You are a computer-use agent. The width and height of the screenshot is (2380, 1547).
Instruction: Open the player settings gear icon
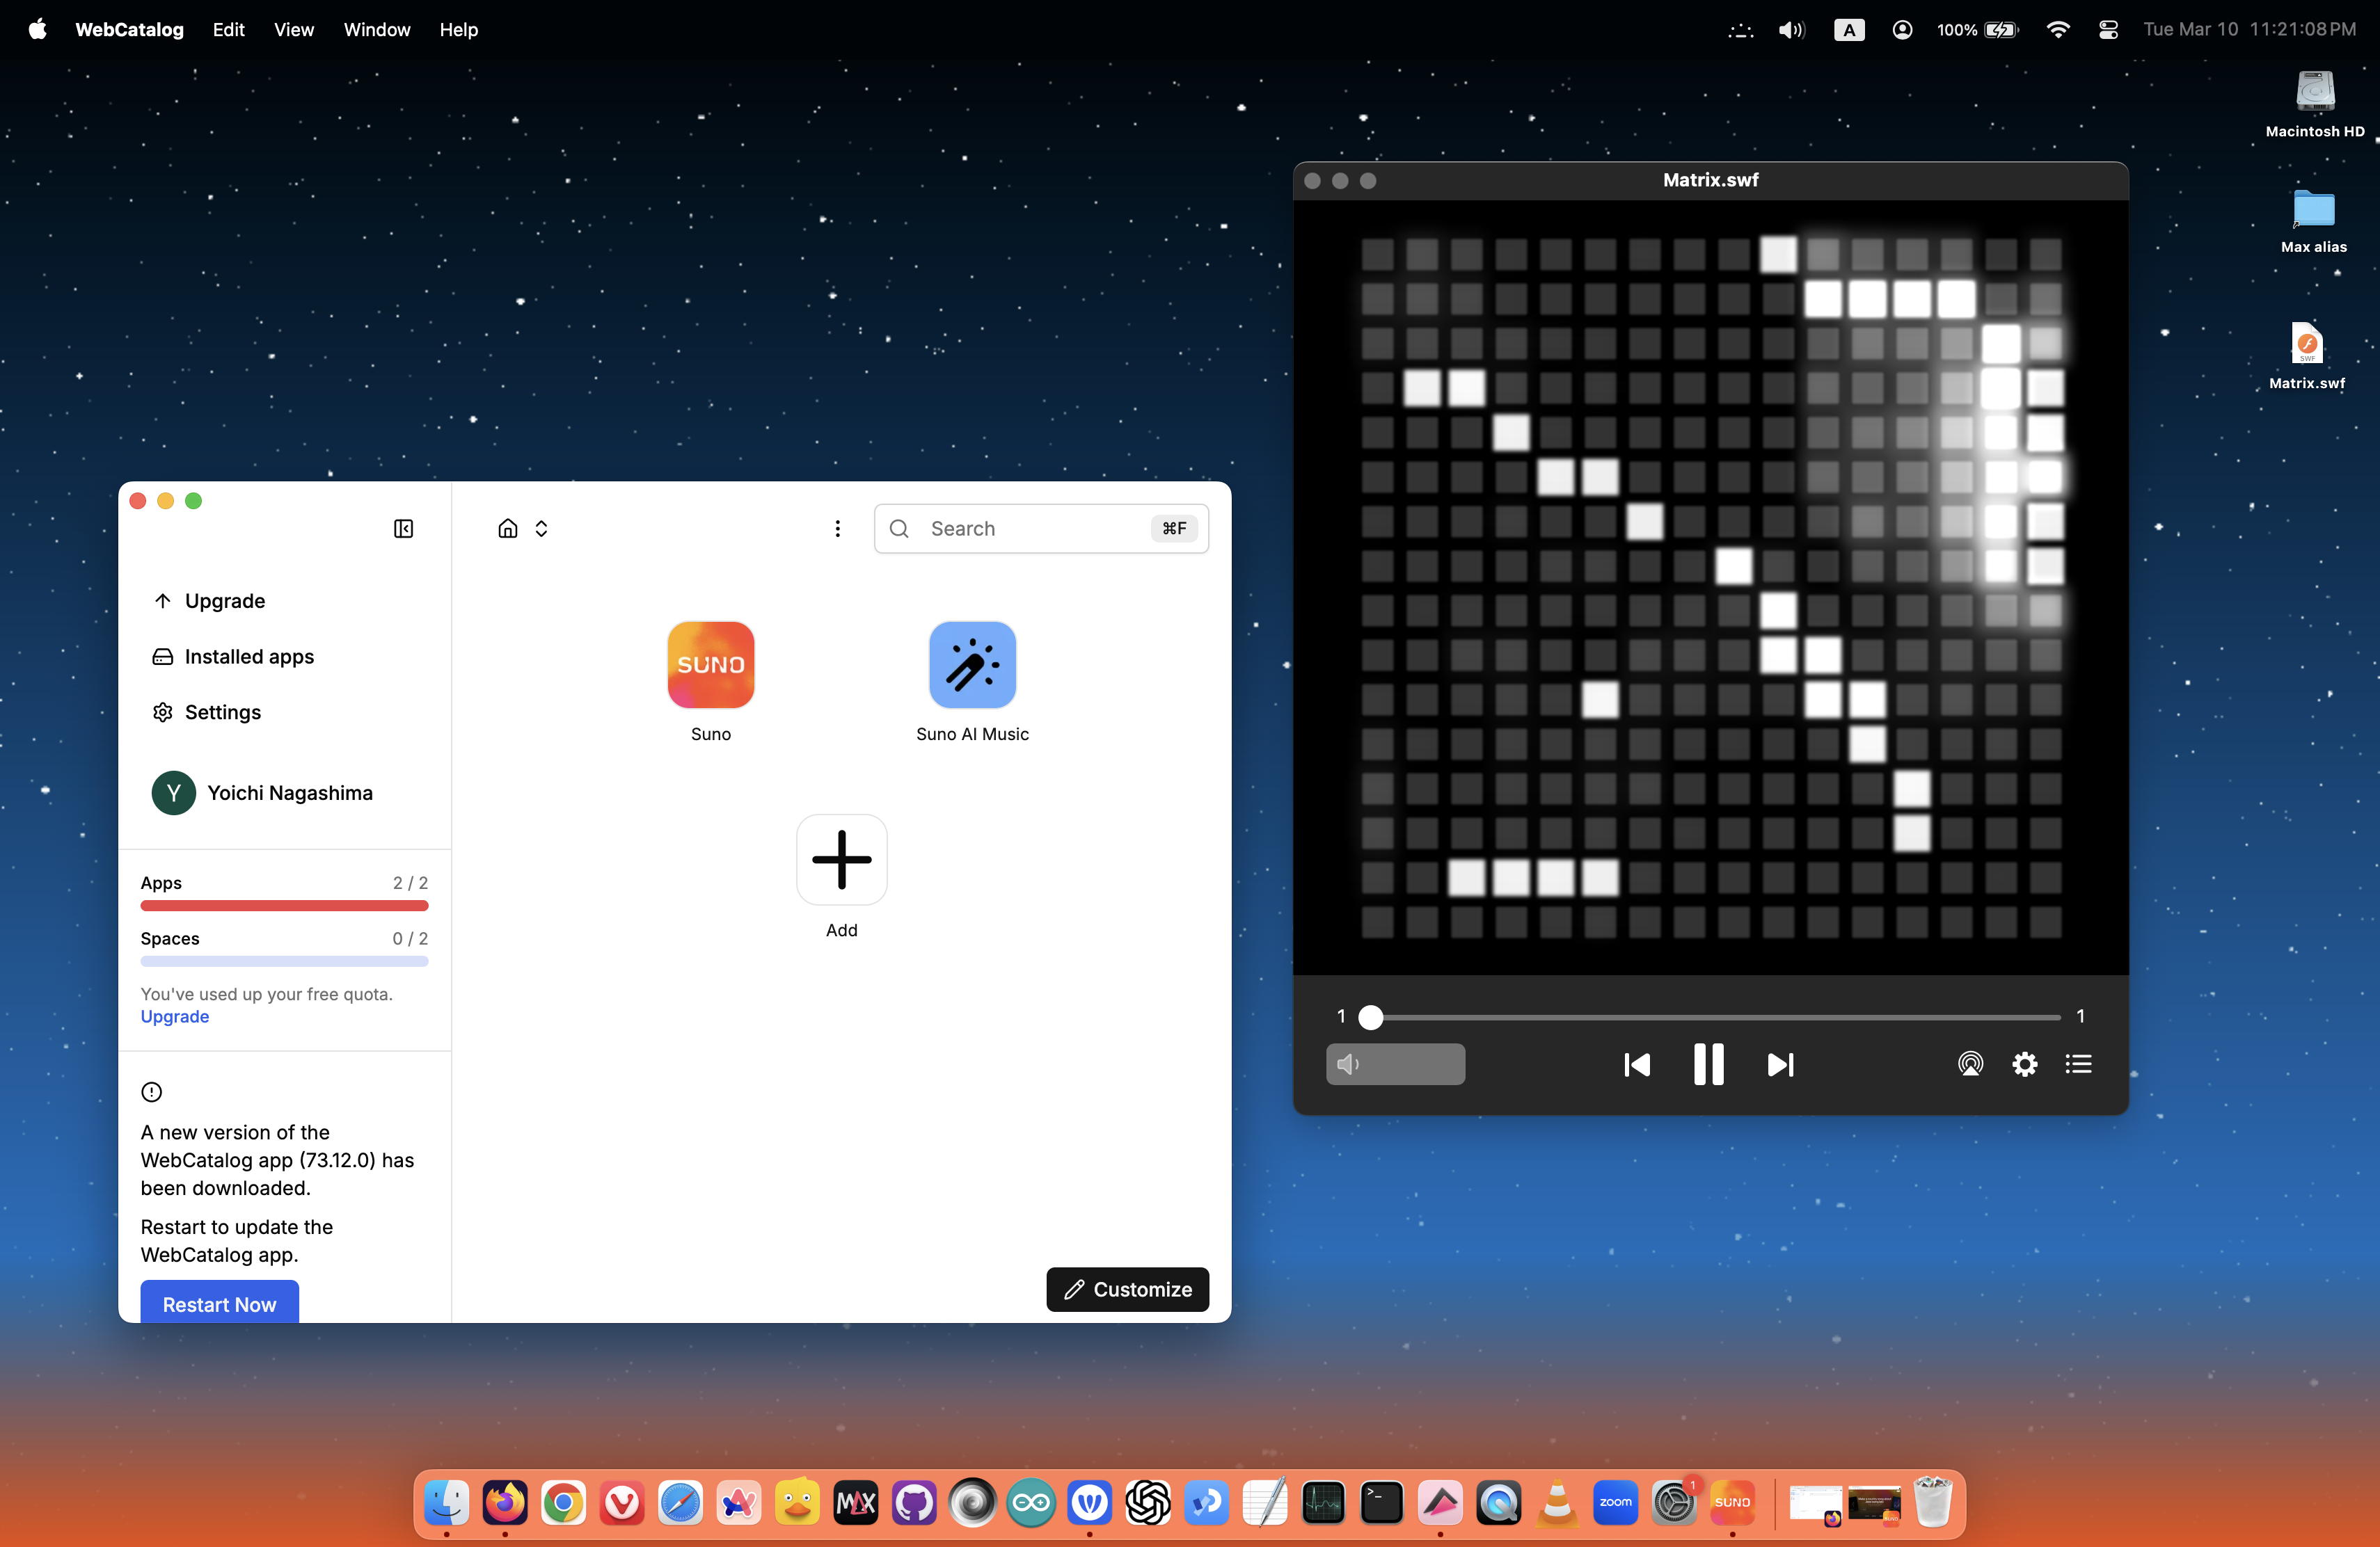(2024, 1064)
